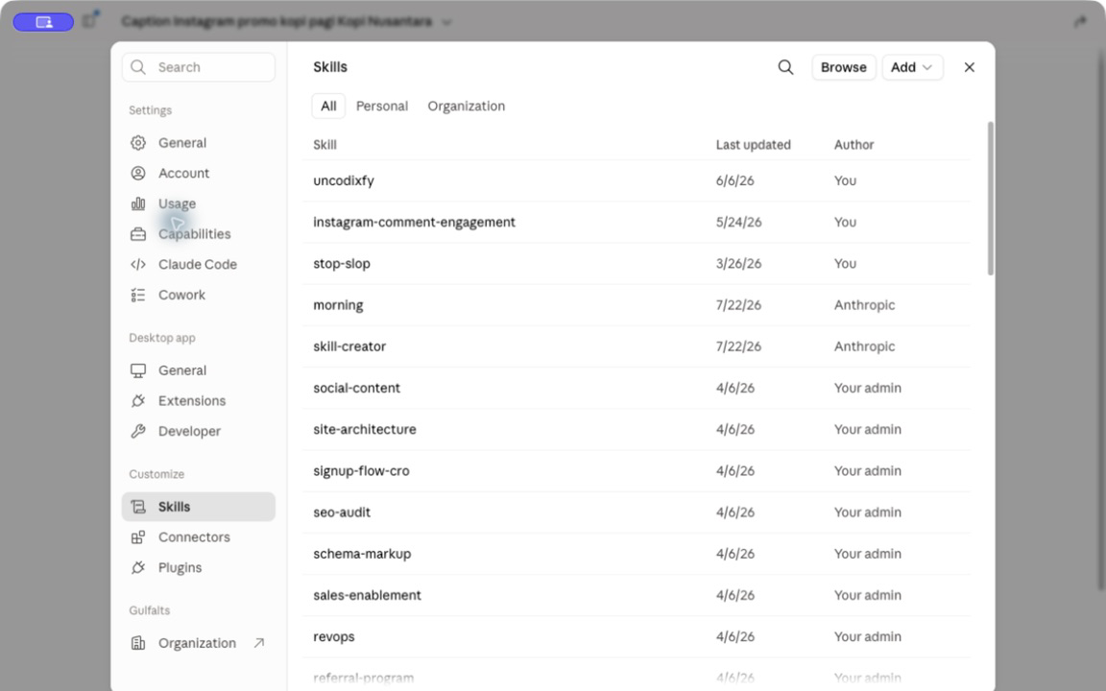The height and width of the screenshot is (691, 1106).
Task: Open General under Desktop app
Action: coord(198,370)
